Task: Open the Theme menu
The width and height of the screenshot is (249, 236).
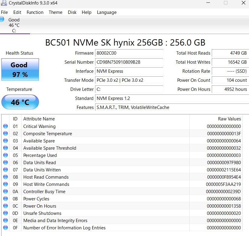Action: pos(55,12)
